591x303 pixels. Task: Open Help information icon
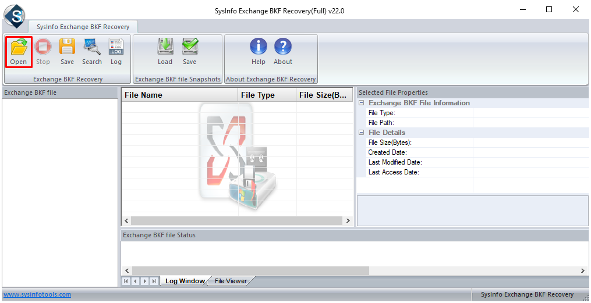[259, 52]
